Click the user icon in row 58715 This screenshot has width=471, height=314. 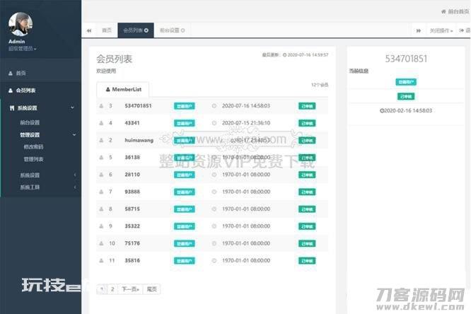(101, 209)
